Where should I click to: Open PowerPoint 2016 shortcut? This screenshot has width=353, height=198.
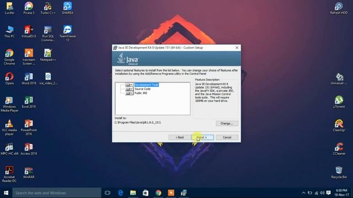(x=29, y=128)
